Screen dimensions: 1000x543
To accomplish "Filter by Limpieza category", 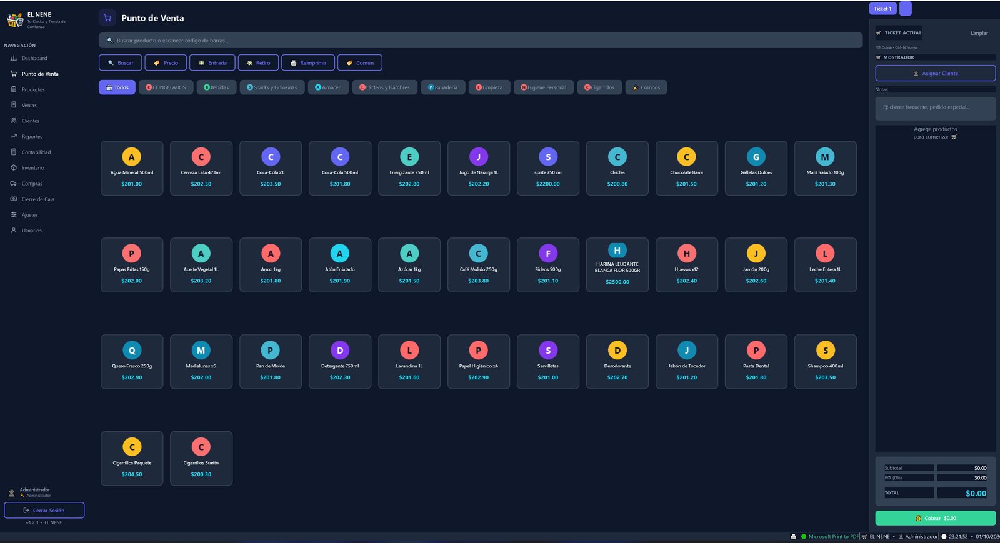I will click(x=489, y=87).
